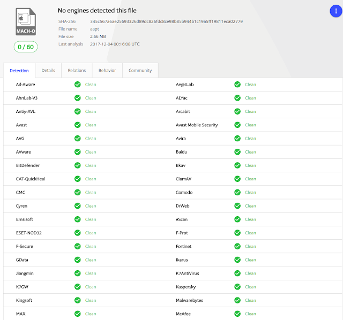Open the blue three-dot options menu

(336, 11)
